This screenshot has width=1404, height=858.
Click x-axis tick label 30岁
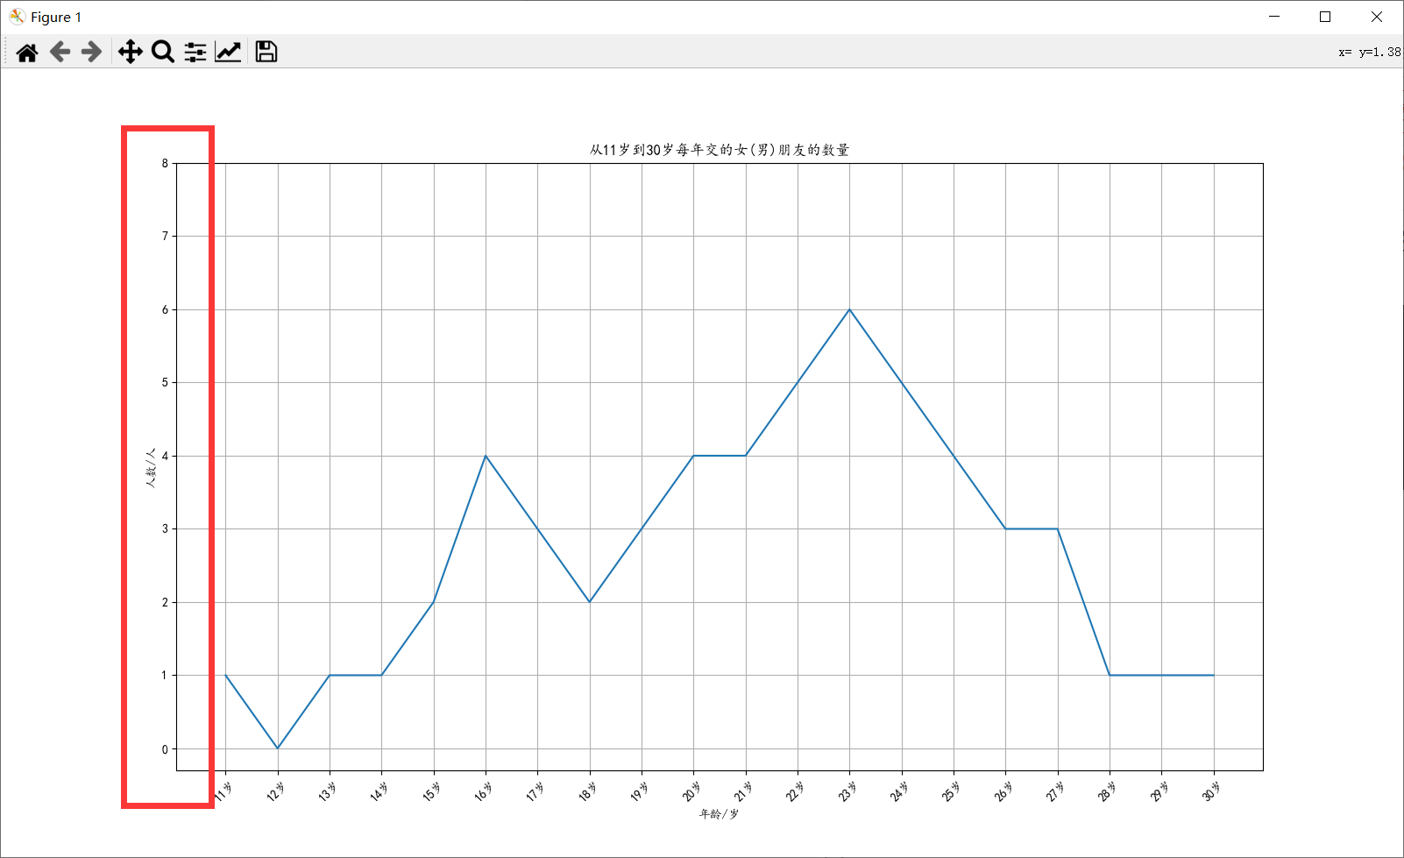click(1211, 791)
